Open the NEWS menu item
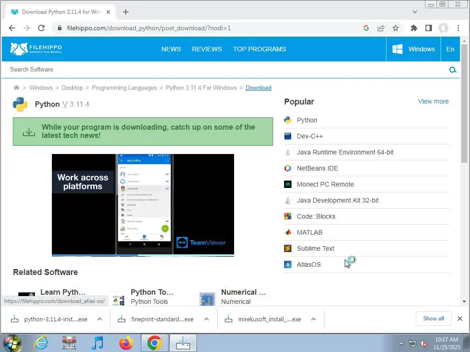470x352 pixels. pyautogui.click(x=171, y=49)
